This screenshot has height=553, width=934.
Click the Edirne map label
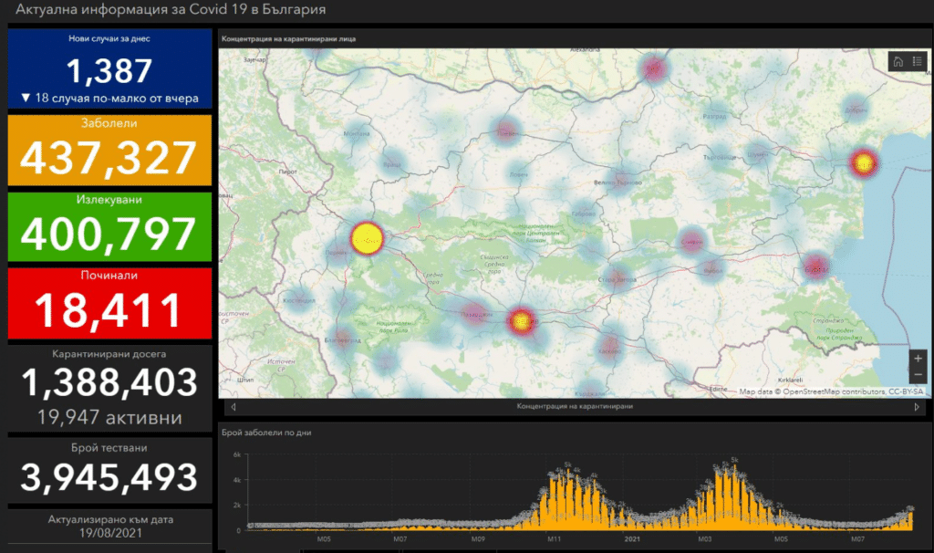coord(719,389)
